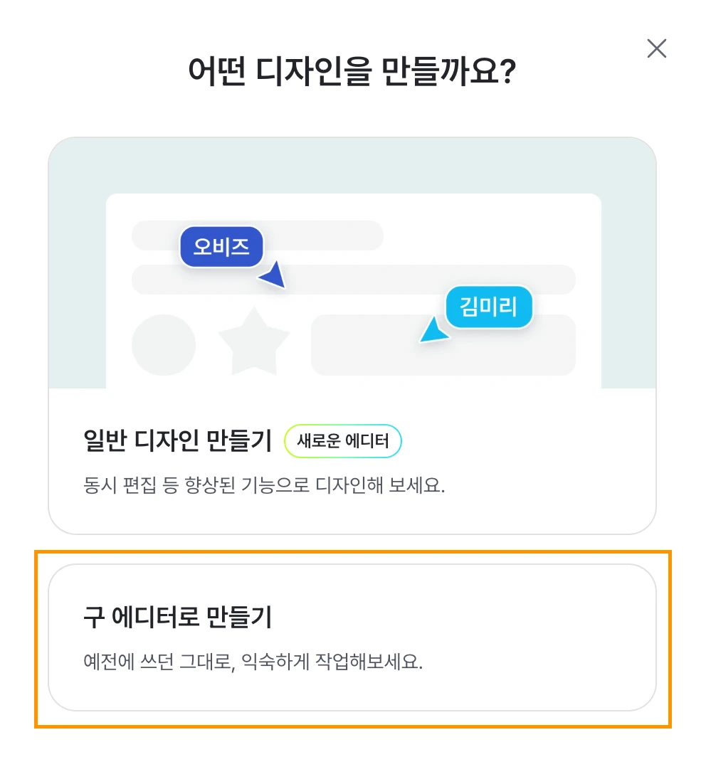Click the 어떤 디자인을 만들까요? heading
706x757 pixels.
click(352, 71)
